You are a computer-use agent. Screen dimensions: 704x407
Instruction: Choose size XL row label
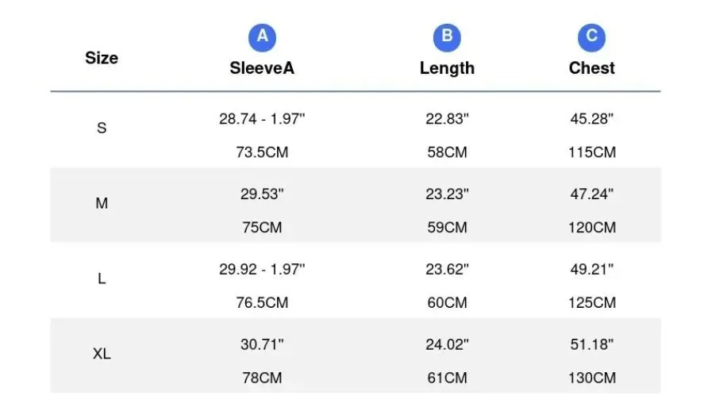point(102,354)
